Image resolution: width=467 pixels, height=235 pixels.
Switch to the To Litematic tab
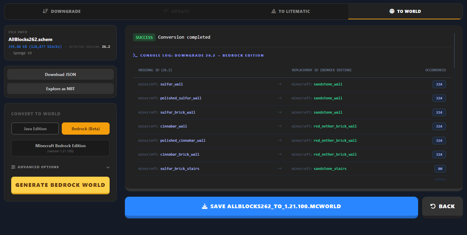pyautogui.click(x=291, y=11)
